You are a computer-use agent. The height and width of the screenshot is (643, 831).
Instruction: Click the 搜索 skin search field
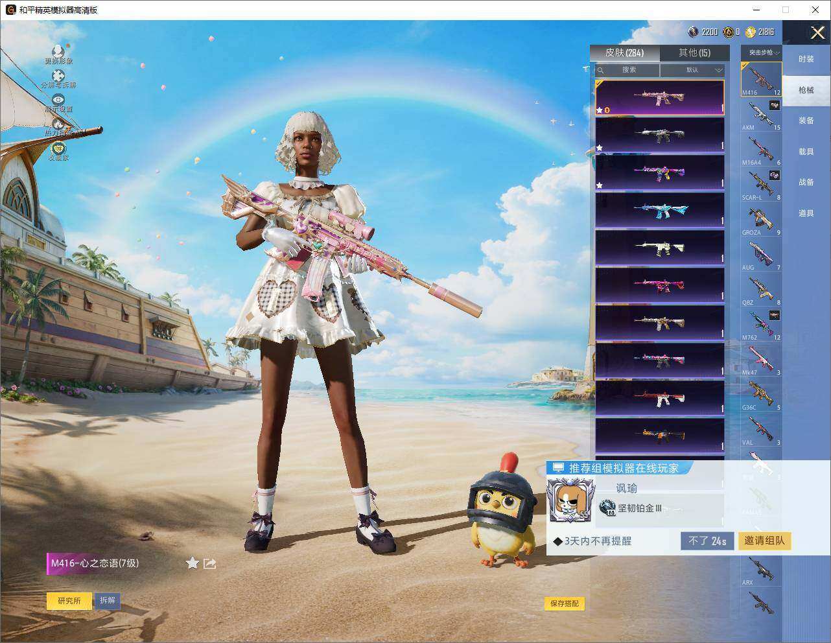click(627, 70)
